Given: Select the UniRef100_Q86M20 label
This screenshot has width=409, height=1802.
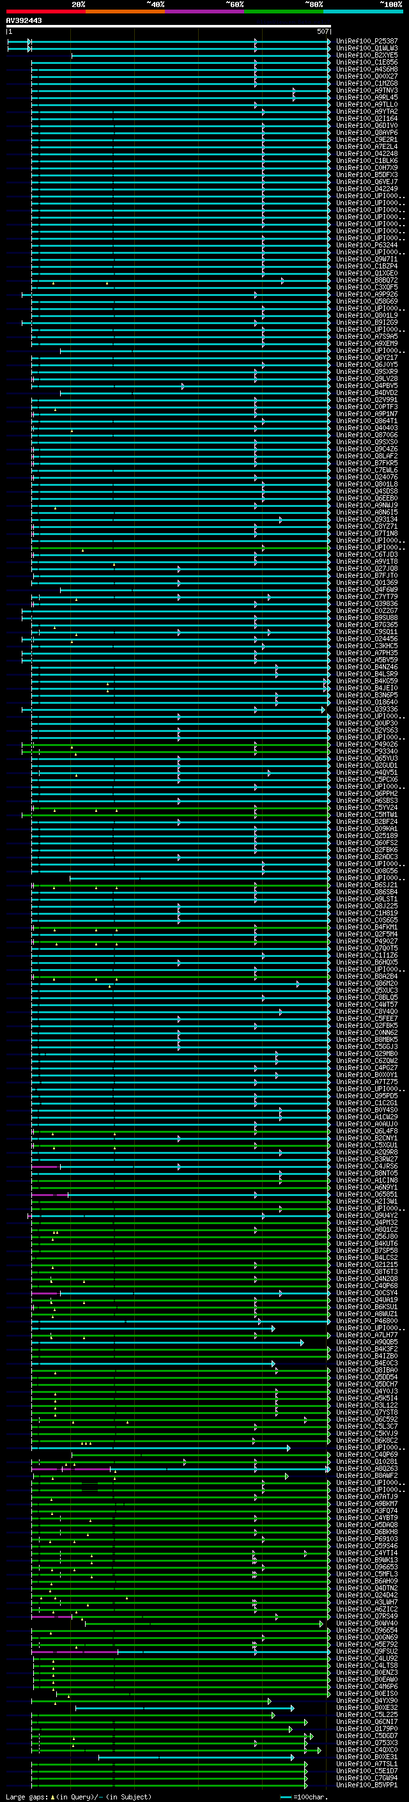Looking at the screenshot, I should pos(367,984).
